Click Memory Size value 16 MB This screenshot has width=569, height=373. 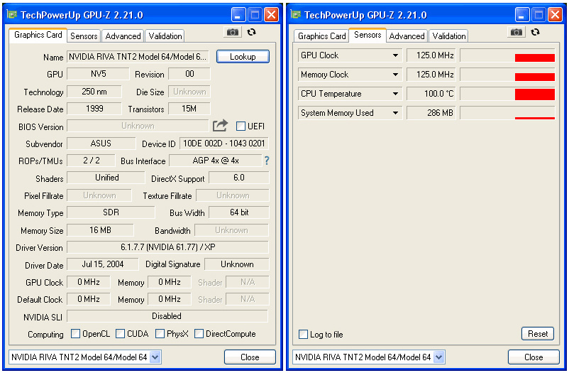click(x=101, y=230)
